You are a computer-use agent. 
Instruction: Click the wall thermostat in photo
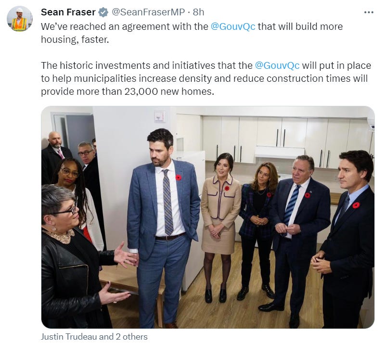pos(160,116)
